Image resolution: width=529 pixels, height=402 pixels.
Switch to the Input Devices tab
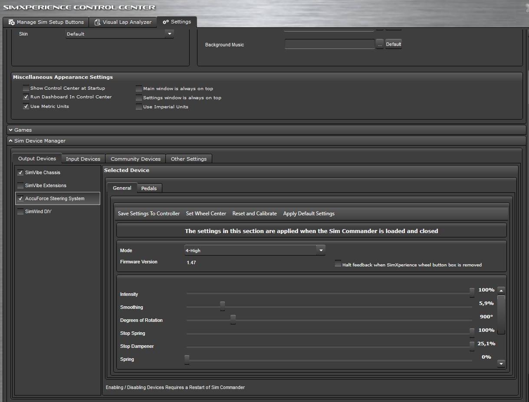[x=83, y=159]
